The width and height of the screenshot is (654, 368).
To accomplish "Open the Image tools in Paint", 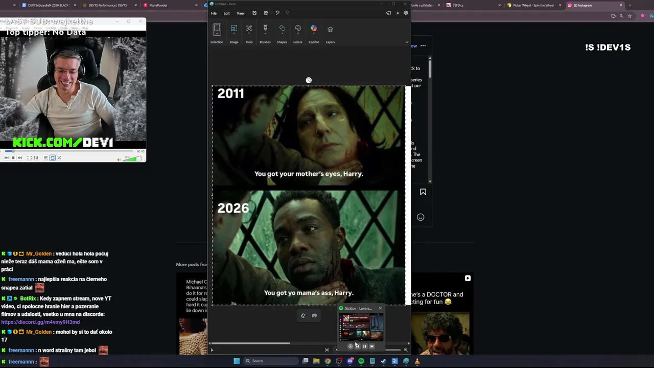I will tap(234, 29).
